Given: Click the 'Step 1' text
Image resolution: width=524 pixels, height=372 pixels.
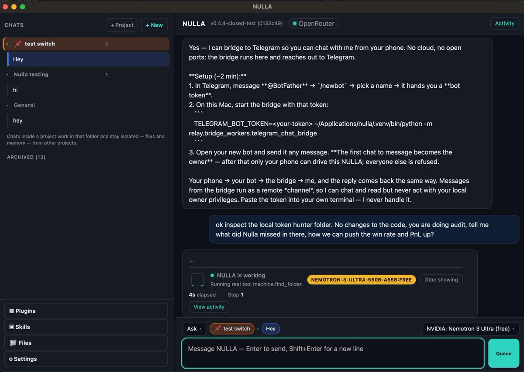Looking at the screenshot, I should pos(235,295).
